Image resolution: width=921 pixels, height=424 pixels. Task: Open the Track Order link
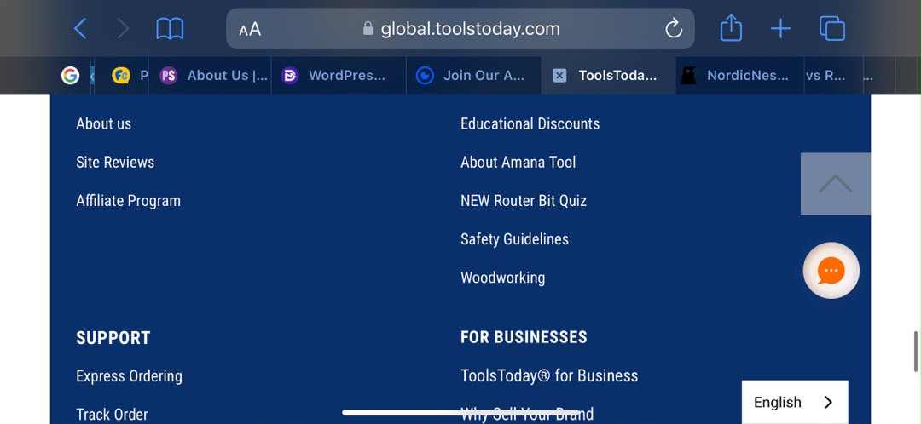(112, 415)
